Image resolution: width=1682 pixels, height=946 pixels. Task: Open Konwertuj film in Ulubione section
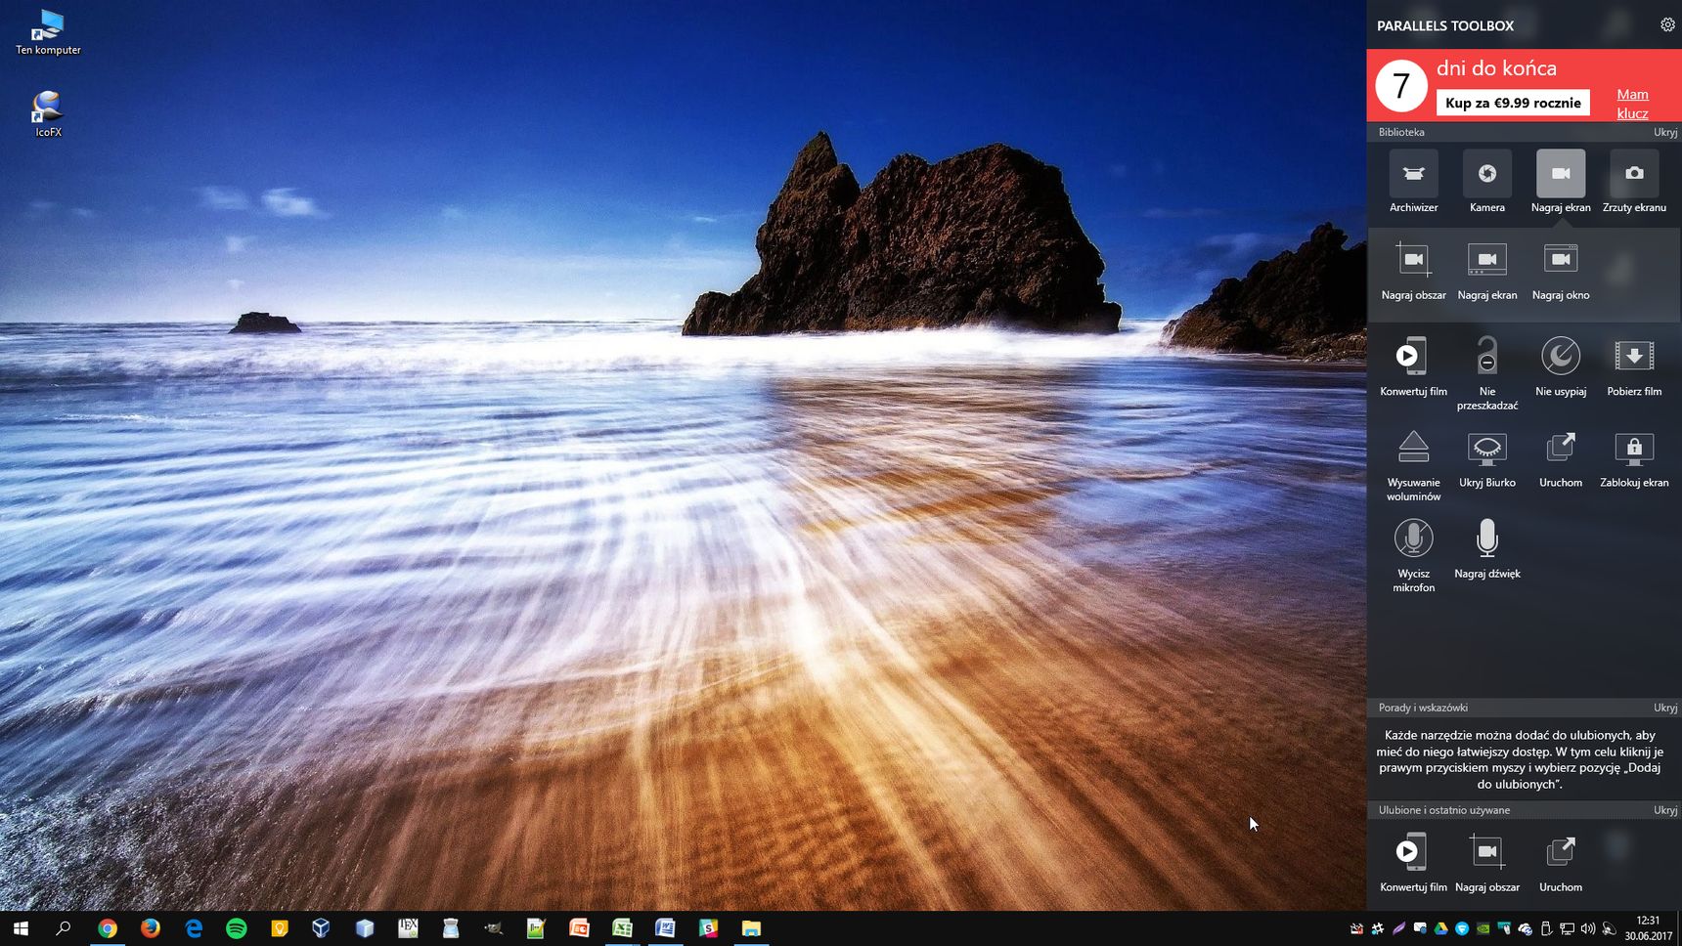tap(1414, 862)
